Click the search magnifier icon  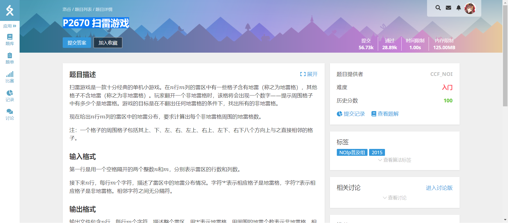(x=438, y=8)
